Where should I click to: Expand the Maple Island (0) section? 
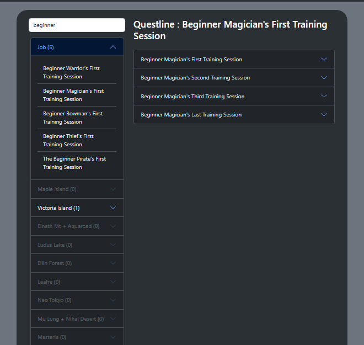77,189
